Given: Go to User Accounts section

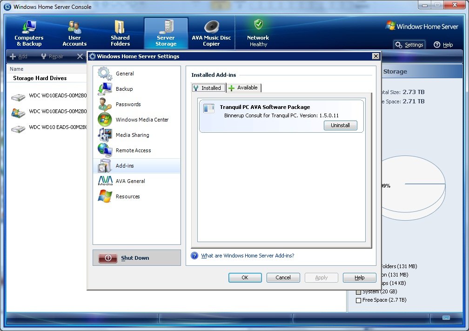Looking at the screenshot, I should coord(74,33).
